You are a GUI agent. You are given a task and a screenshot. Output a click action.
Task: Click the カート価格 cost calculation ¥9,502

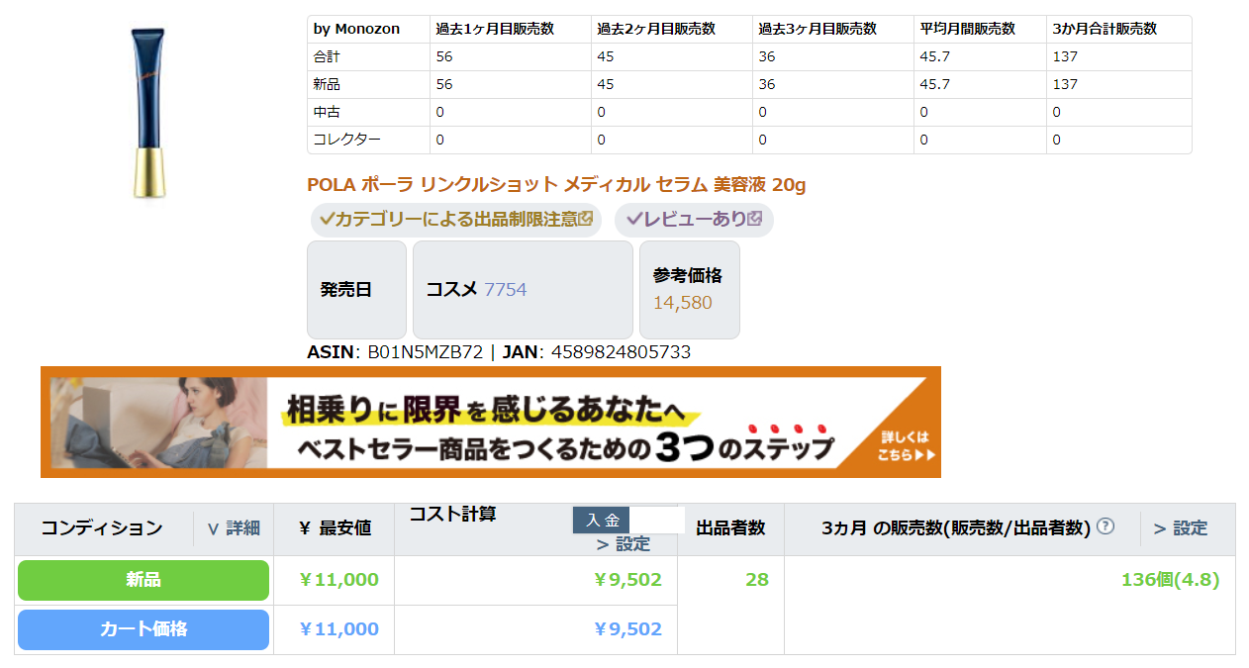click(x=628, y=629)
